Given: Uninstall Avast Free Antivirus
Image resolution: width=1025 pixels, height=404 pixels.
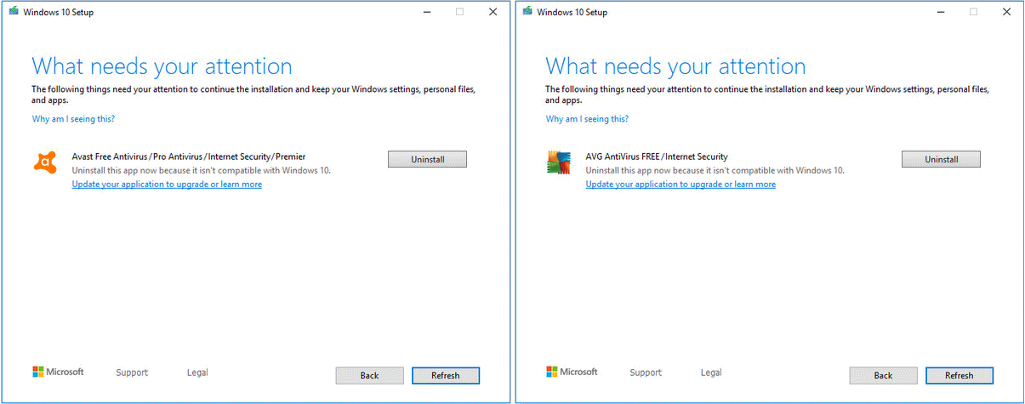Looking at the screenshot, I should [427, 159].
